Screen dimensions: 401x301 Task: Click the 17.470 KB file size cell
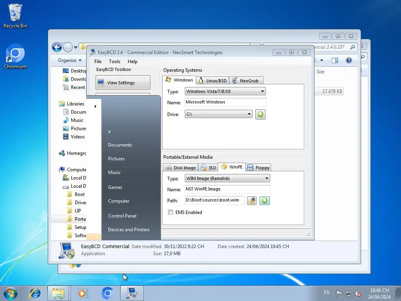332,91
